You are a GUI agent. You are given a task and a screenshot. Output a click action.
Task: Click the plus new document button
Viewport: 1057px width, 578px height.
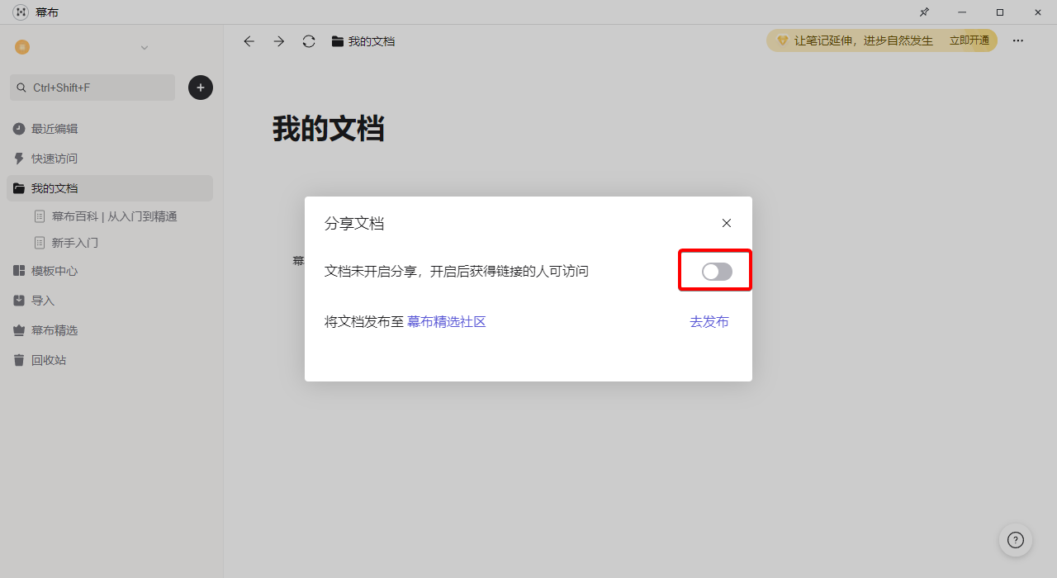coord(201,88)
